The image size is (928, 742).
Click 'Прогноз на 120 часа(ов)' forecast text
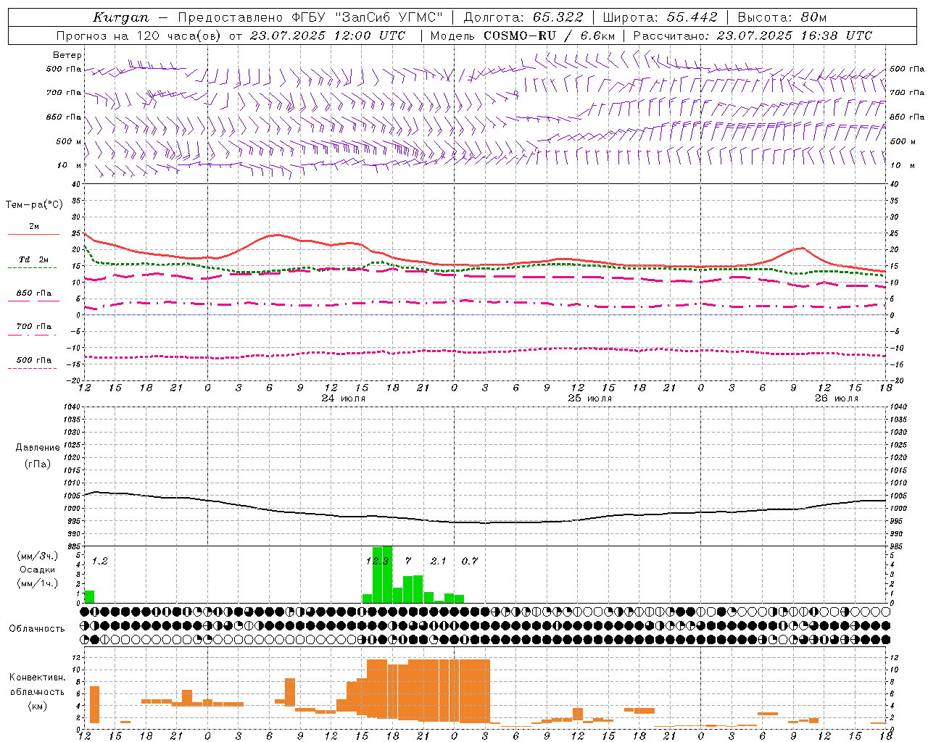(x=140, y=36)
